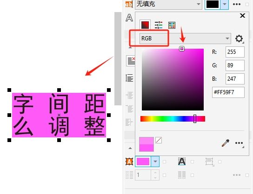
Task: Collapse the lower section arrow
Action: (x=130, y=148)
